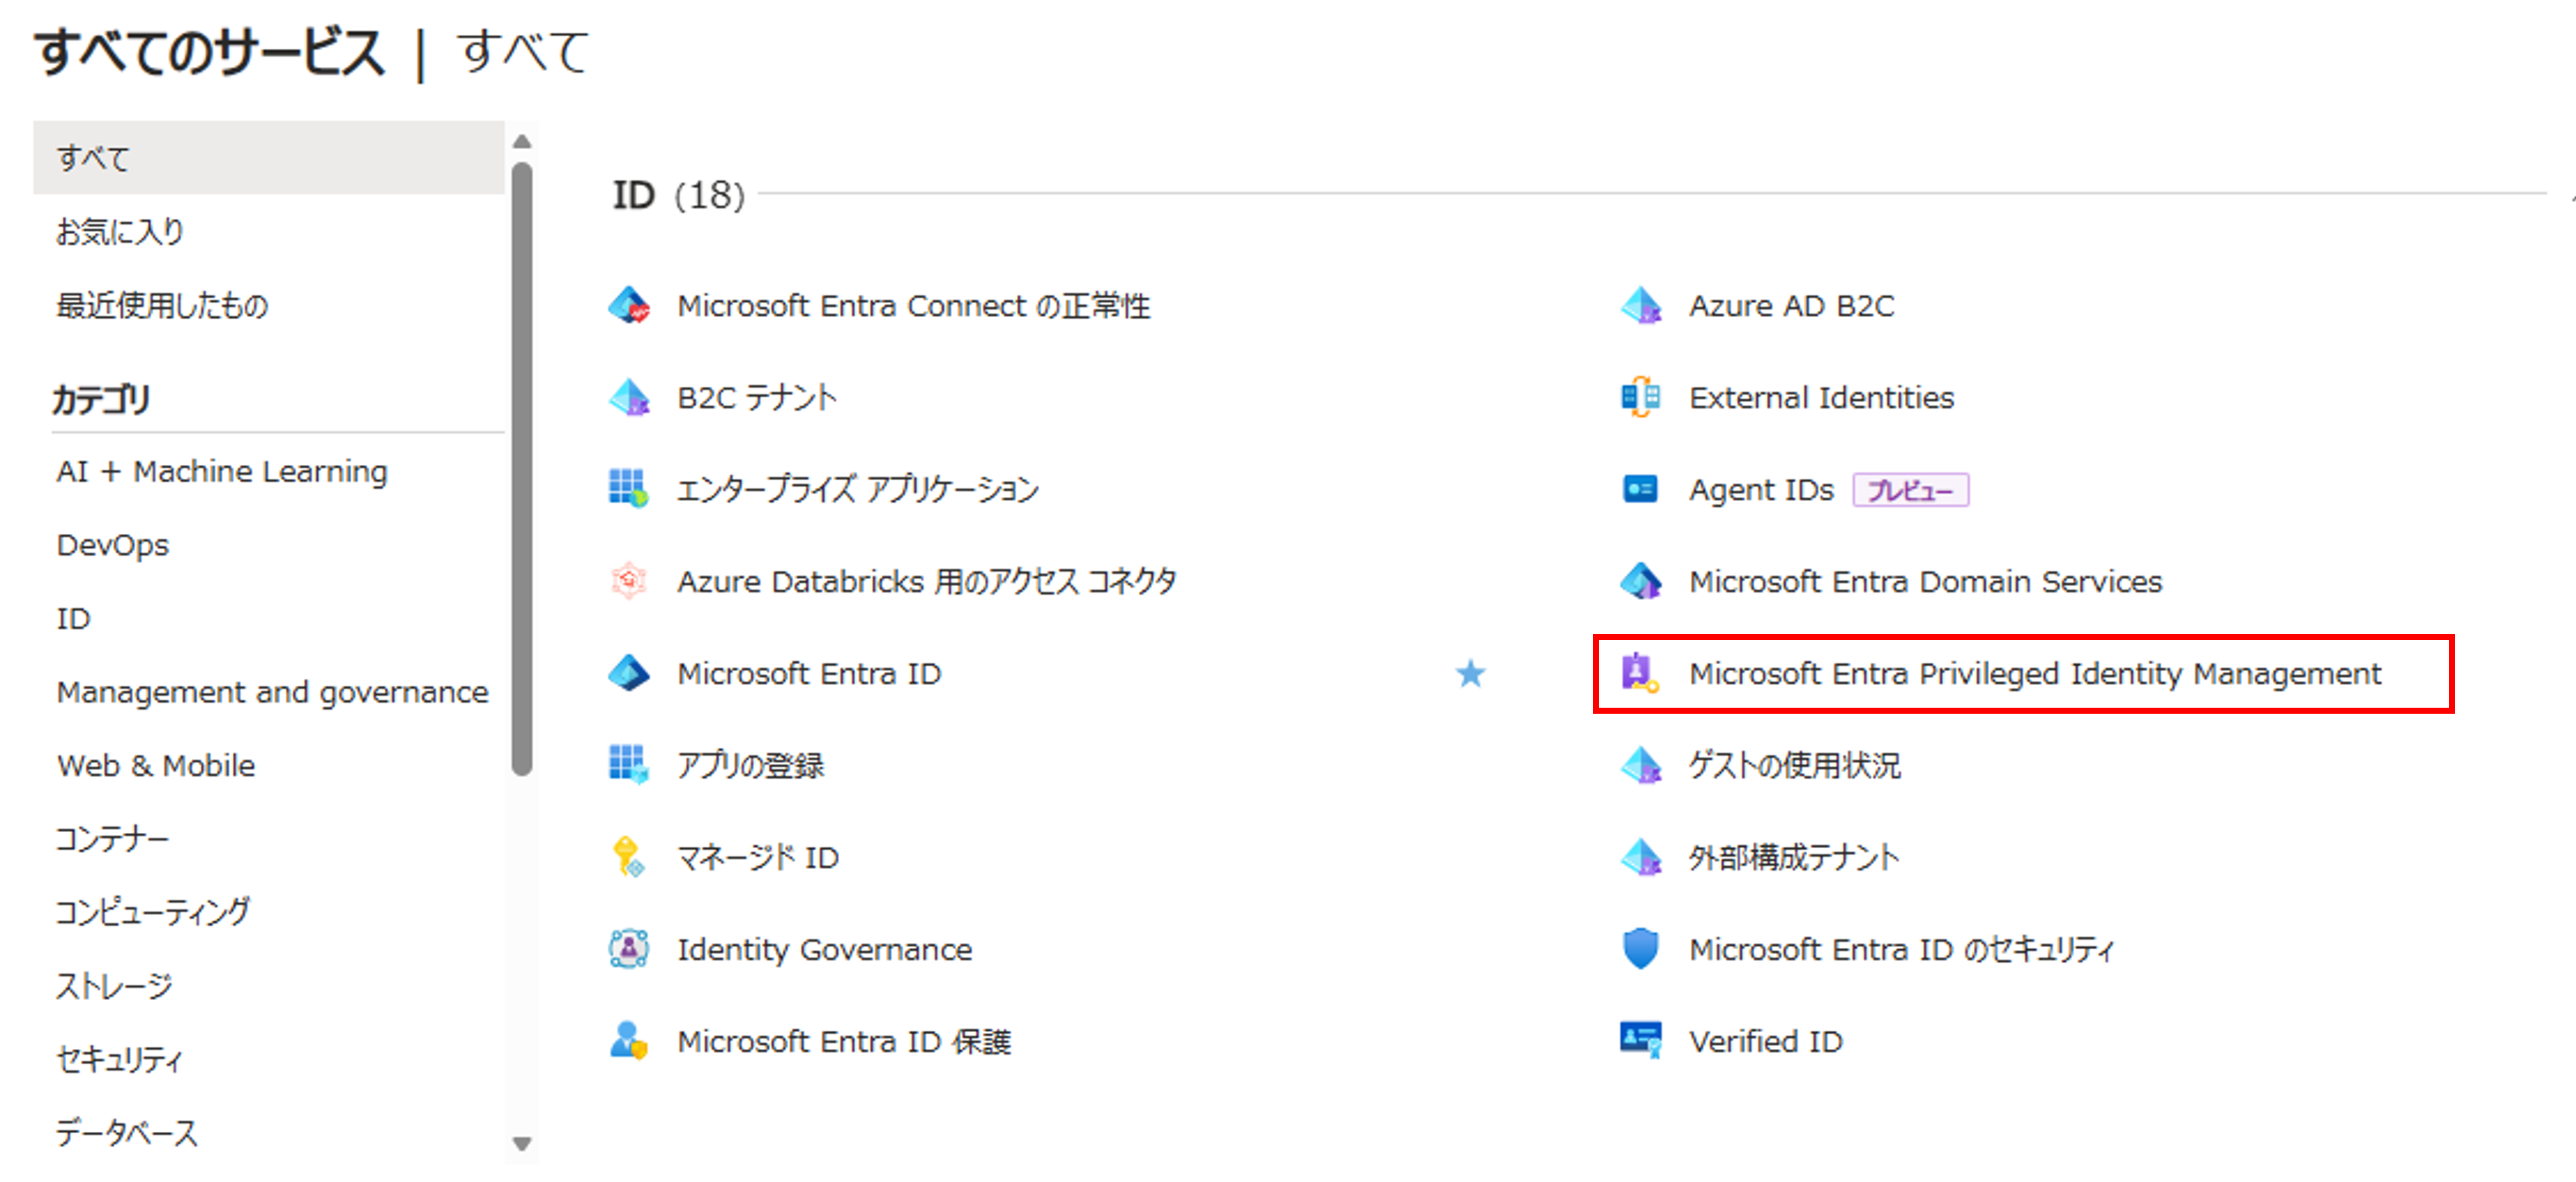
Task: Open the B2C テナント service link
Action: [x=757, y=397]
